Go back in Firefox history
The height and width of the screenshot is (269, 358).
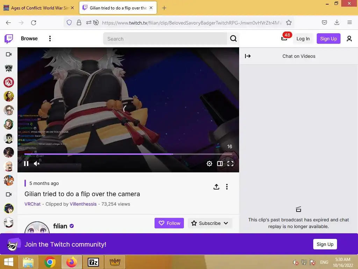8,22
